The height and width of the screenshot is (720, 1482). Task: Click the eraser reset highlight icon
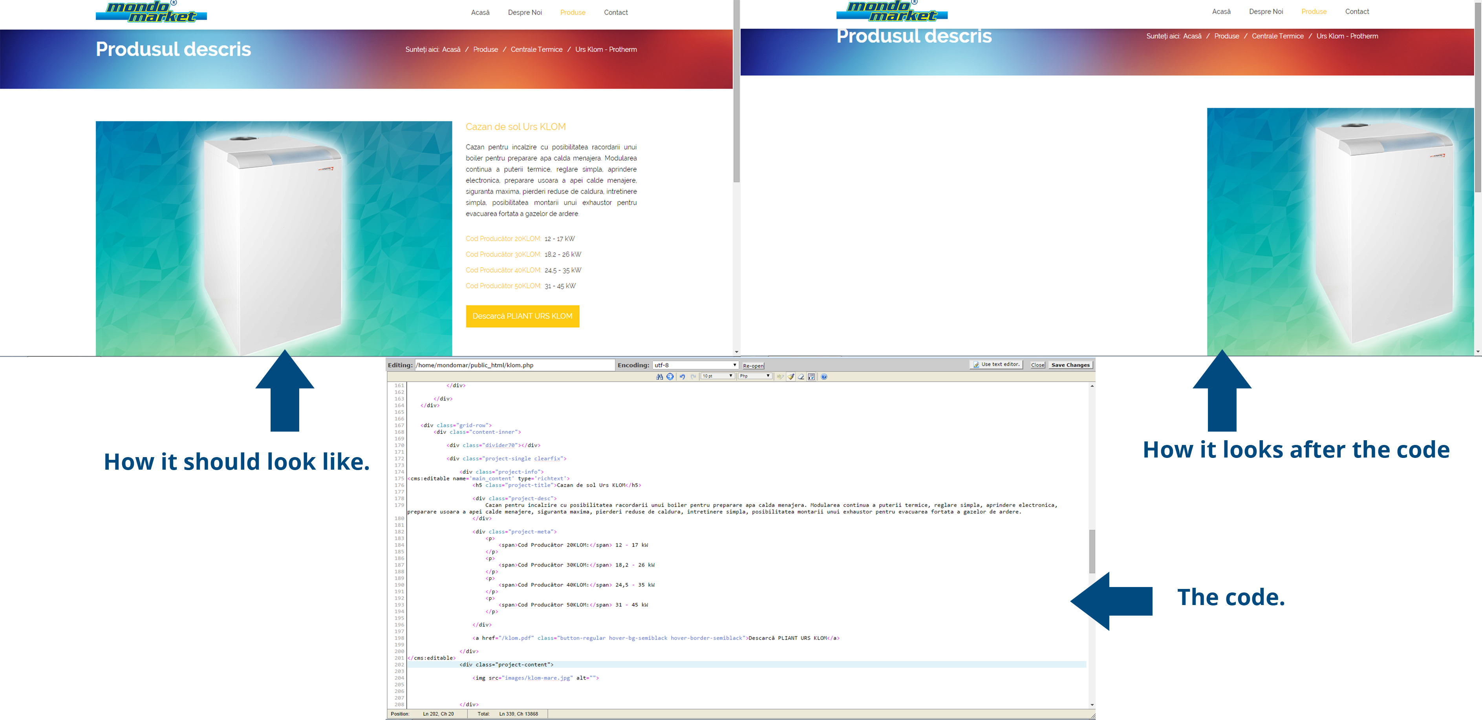pos(801,376)
